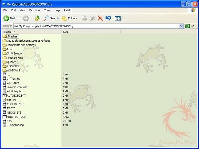Select the Program Files folder
This screenshot has width=199, height=149.
click(15, 58)
